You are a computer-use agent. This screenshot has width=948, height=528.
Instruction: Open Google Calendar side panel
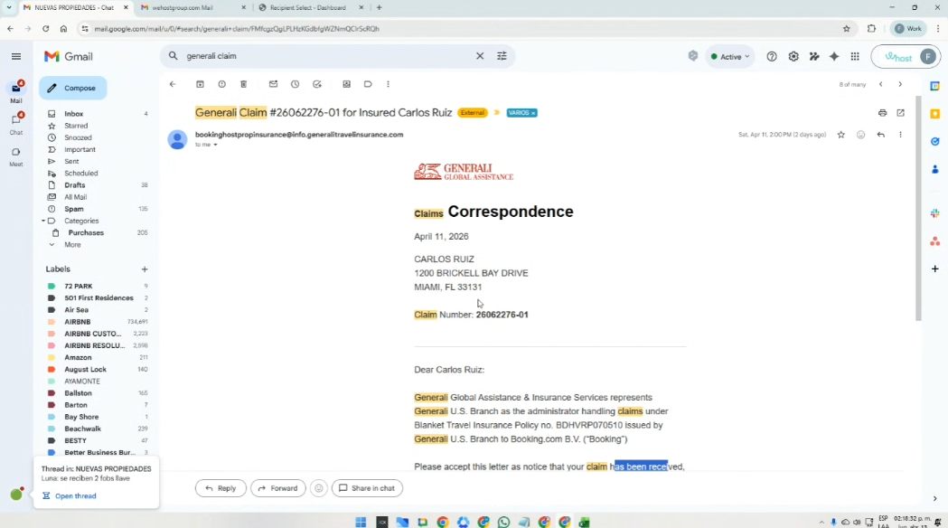pyautogui.click(x=934, y=87)
